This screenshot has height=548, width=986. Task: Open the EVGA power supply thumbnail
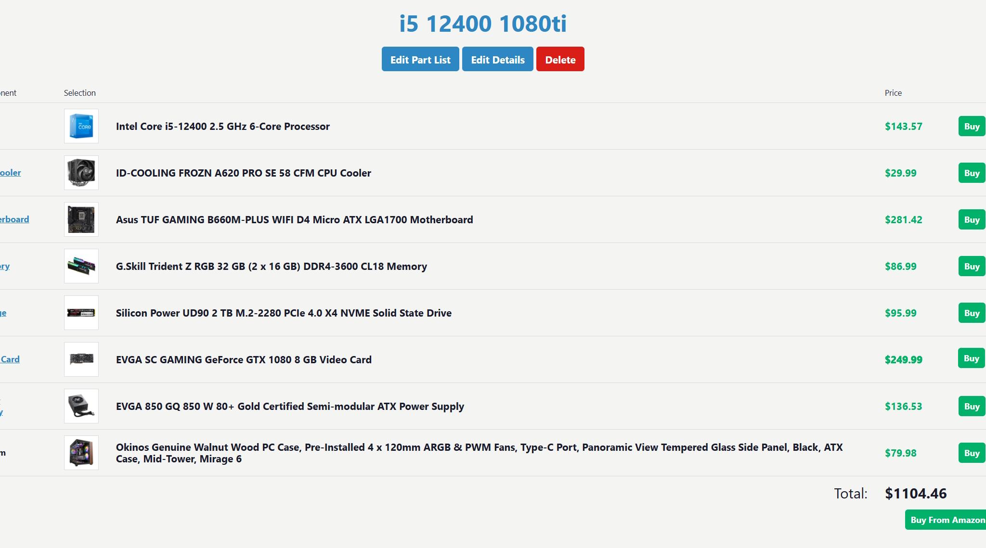click(81, 406)
